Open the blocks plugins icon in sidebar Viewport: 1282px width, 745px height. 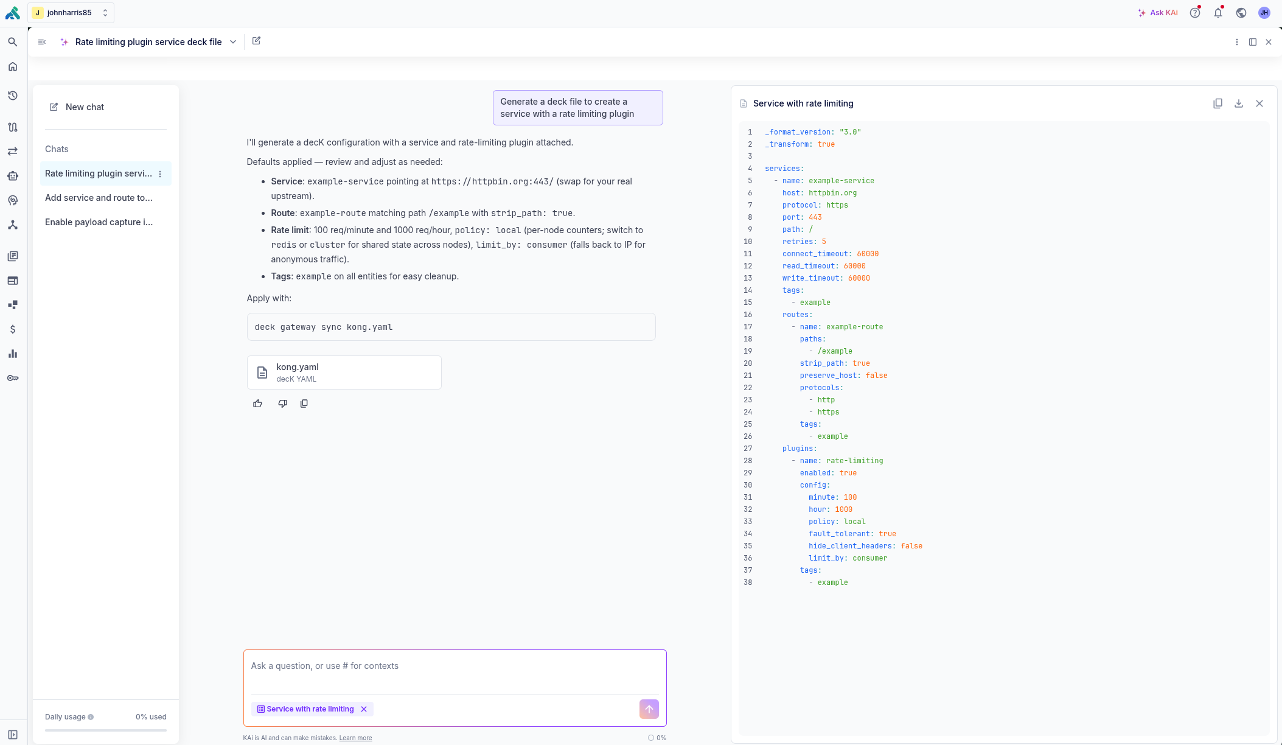[12, 305]
